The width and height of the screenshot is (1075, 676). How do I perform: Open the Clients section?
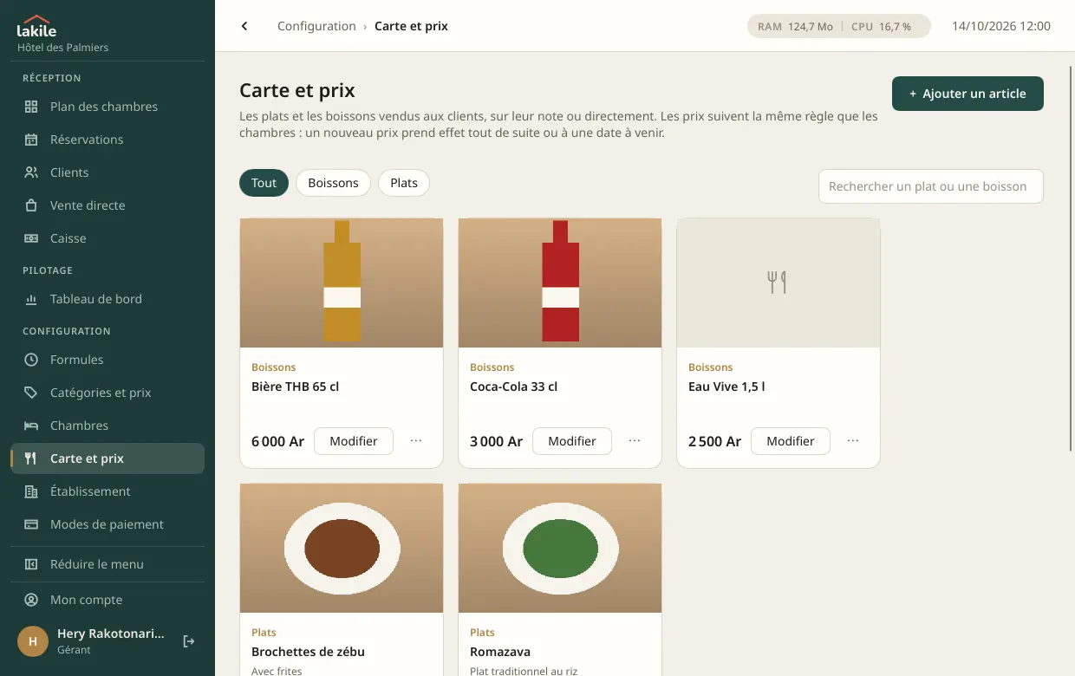[107, 172]
